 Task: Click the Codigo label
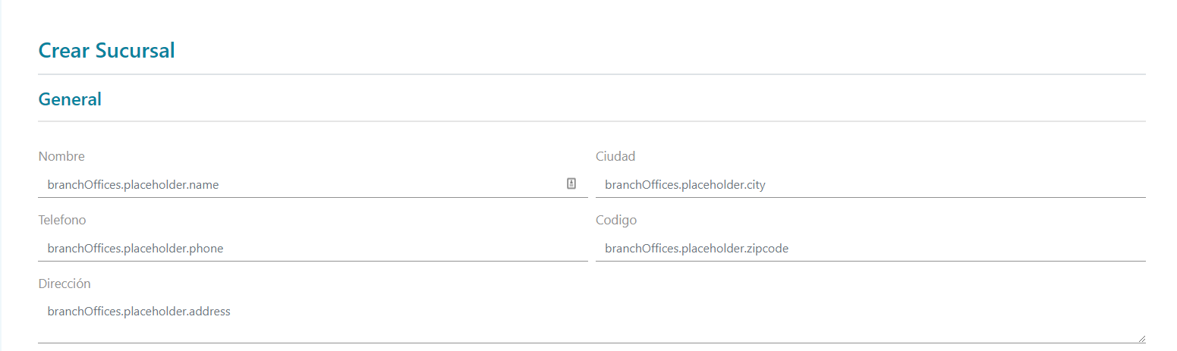(616, 220)
